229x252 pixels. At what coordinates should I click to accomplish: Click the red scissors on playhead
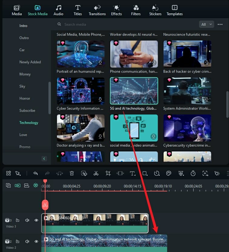pyautogui.click(x=45, y=205)
